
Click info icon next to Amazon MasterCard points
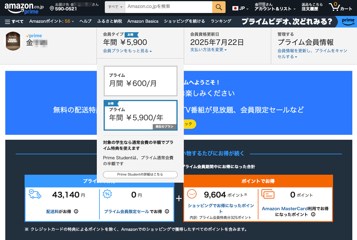[x=313, y=214]
